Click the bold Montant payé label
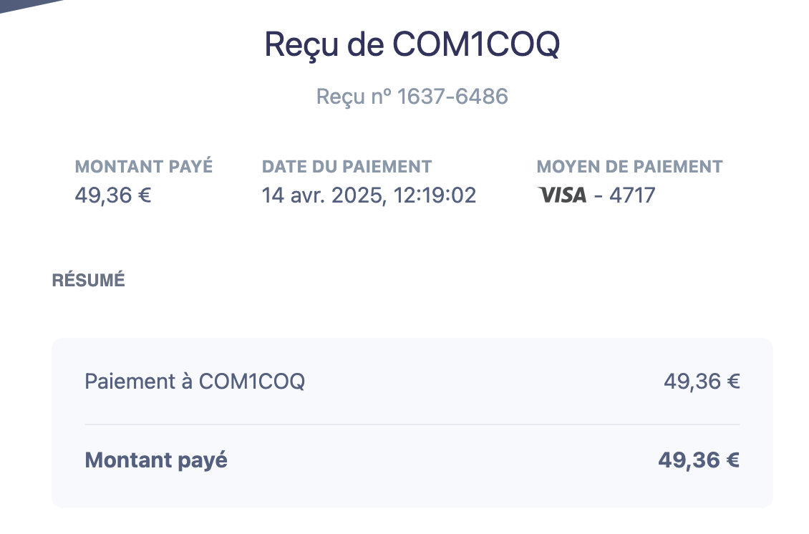This screenshot has height=534, width=809. pos(156,461)
